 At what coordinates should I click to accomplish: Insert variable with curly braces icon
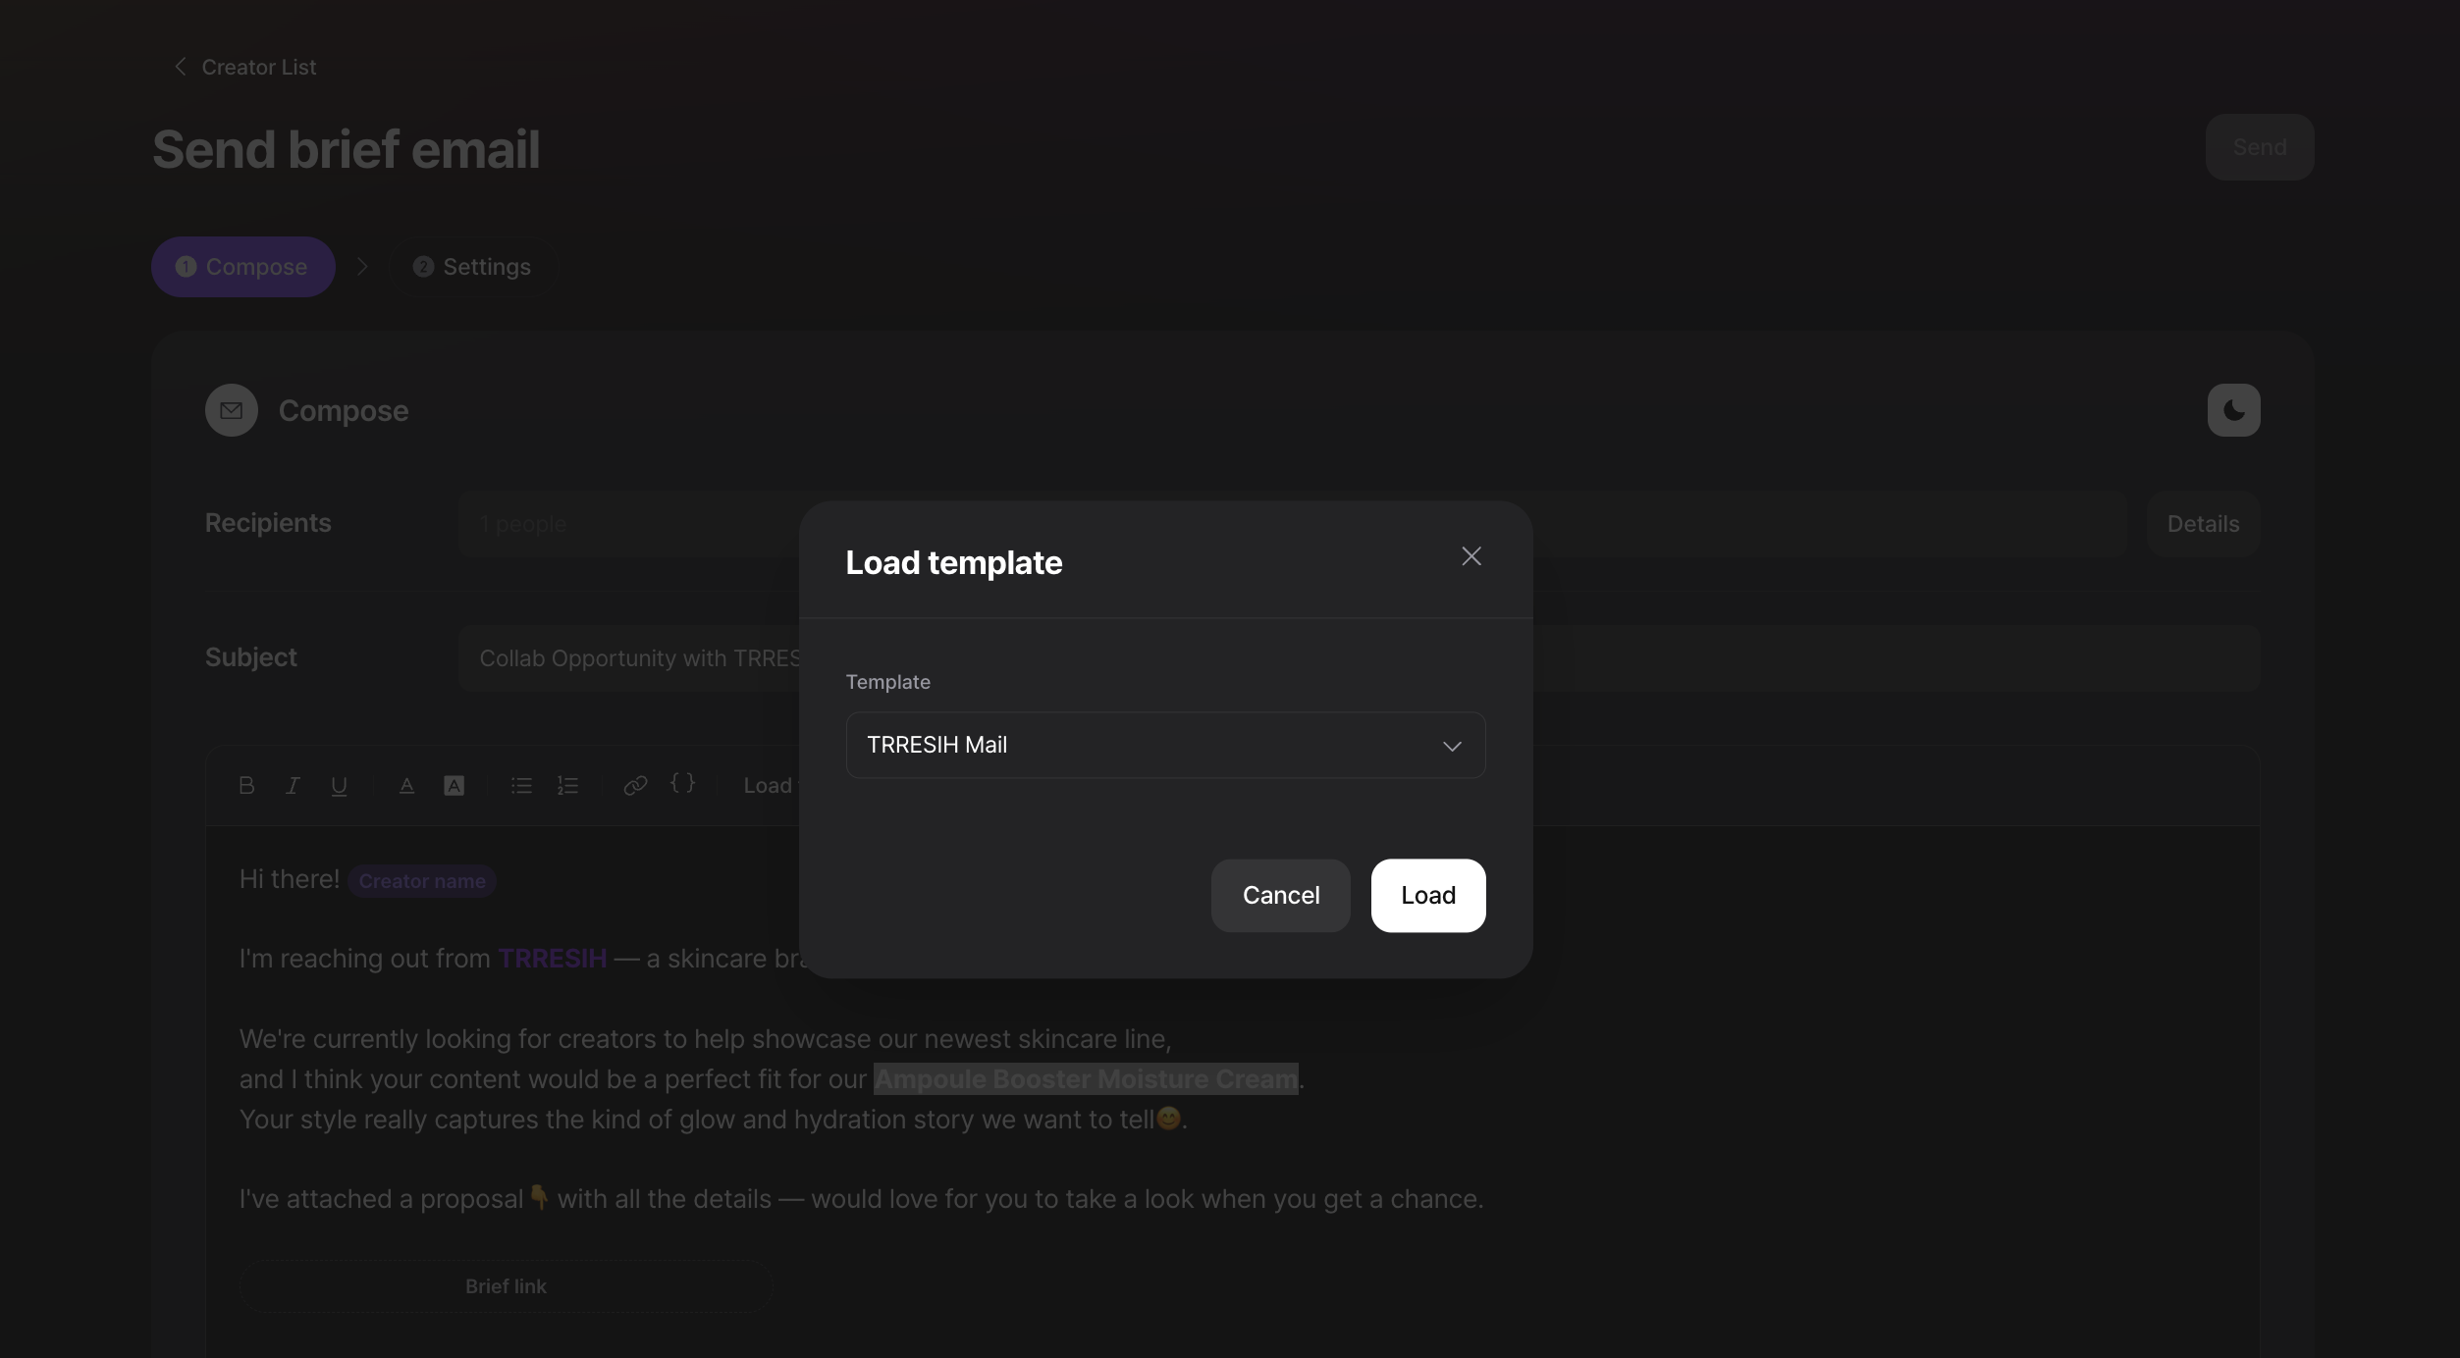tap(682, 783)
